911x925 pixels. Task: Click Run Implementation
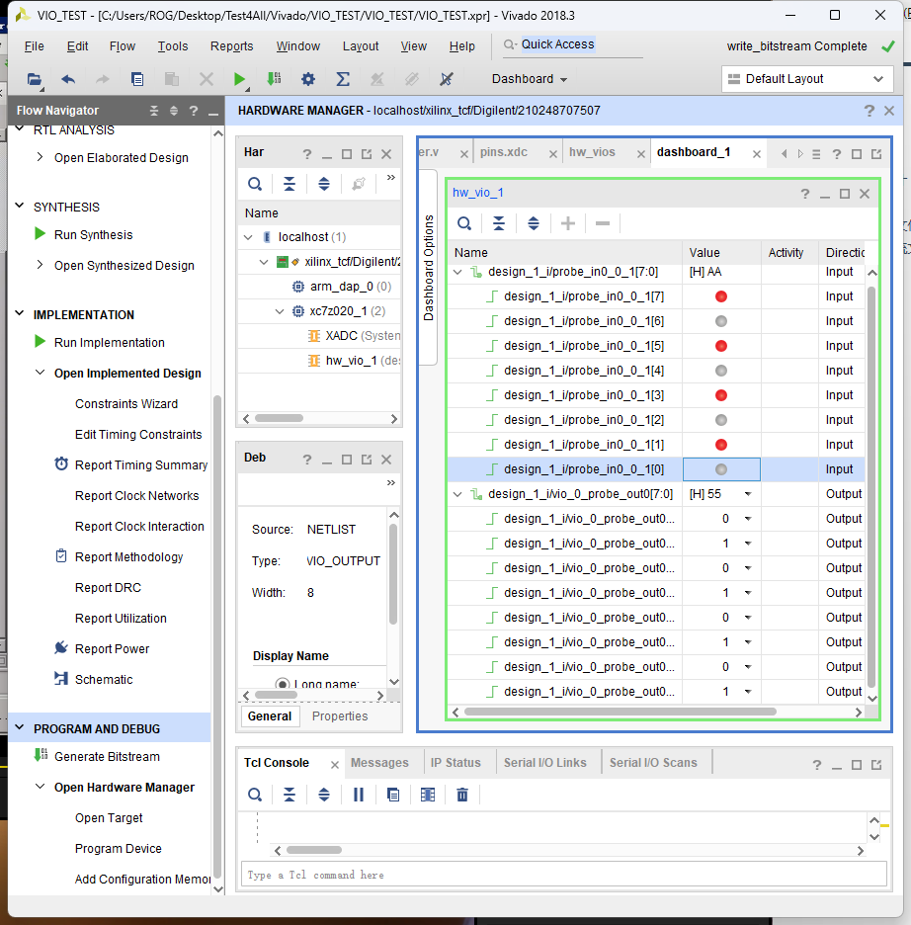[109, 343]
